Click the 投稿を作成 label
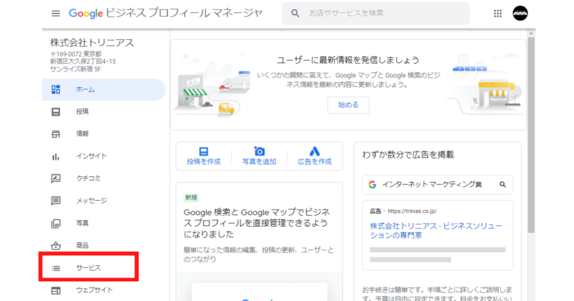Image resolution: width=574 pixels, height=301 pixels. [203, 162]
